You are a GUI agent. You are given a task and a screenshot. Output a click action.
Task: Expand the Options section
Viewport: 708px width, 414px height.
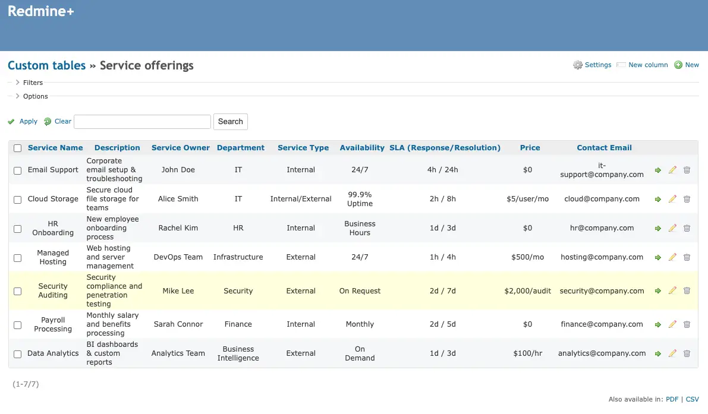(35, 96)
